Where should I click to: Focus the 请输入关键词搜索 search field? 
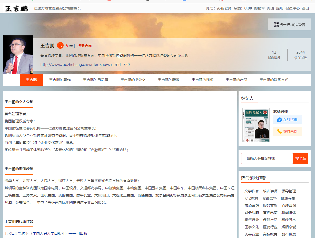coord(267,158)
